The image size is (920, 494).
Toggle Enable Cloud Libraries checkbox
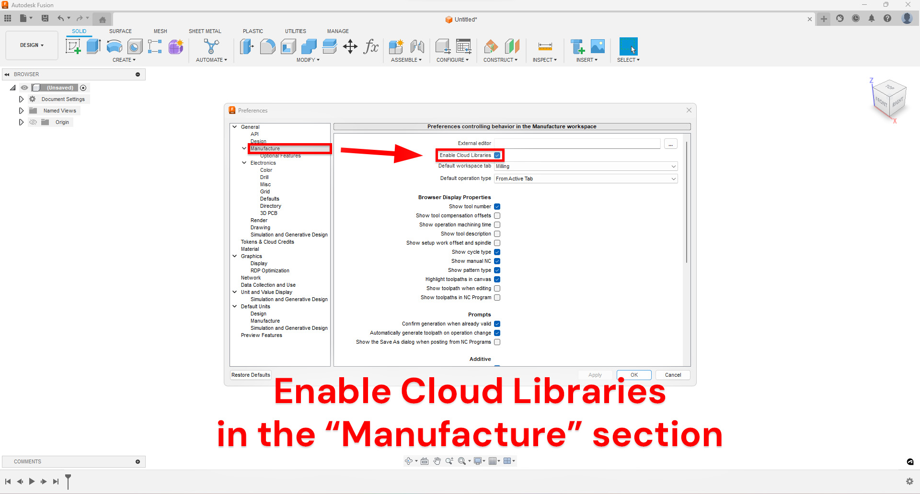(497, 155)
